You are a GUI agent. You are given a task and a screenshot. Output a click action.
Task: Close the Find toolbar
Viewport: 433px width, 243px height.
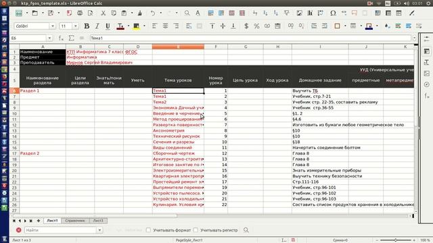click(x=18, y=230)
